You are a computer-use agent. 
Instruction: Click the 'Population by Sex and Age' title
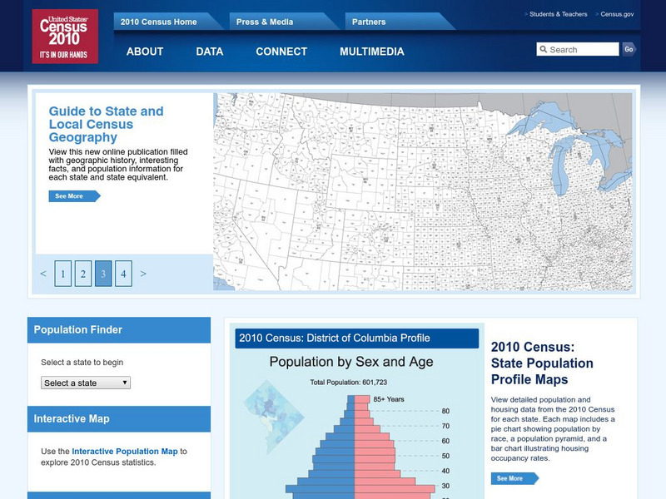tap(351, 362)
